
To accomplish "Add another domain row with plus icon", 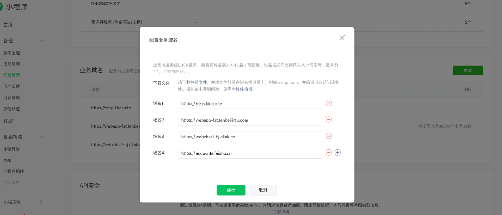I will point(338,153).
